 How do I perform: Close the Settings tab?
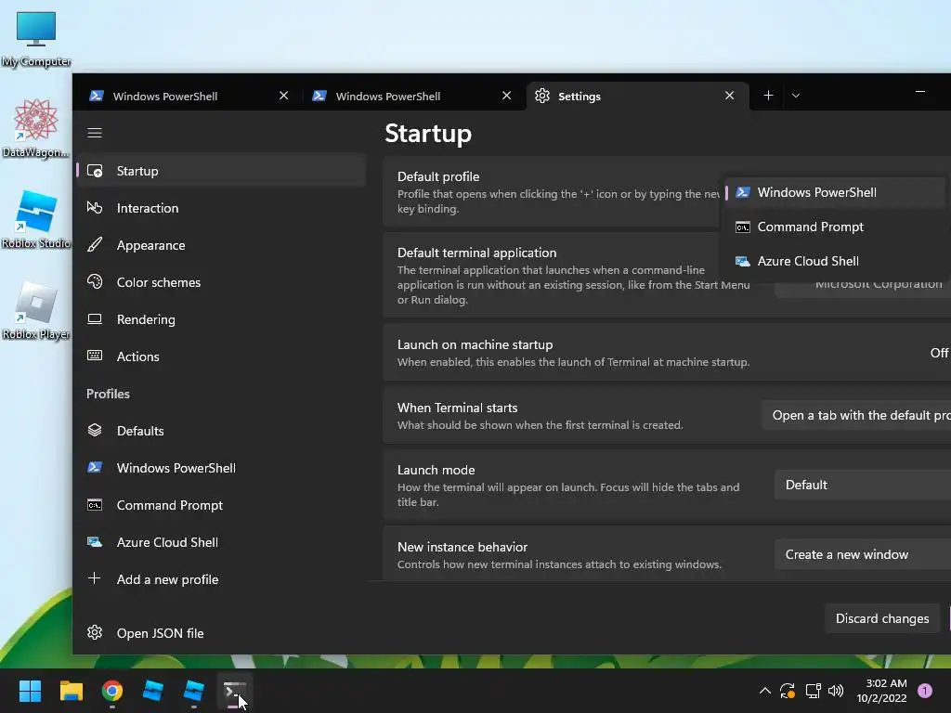click(730, 96)
